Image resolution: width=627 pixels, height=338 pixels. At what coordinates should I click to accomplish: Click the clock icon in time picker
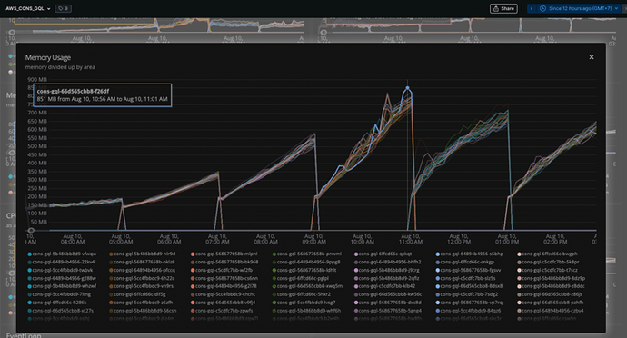coord(542,8)
